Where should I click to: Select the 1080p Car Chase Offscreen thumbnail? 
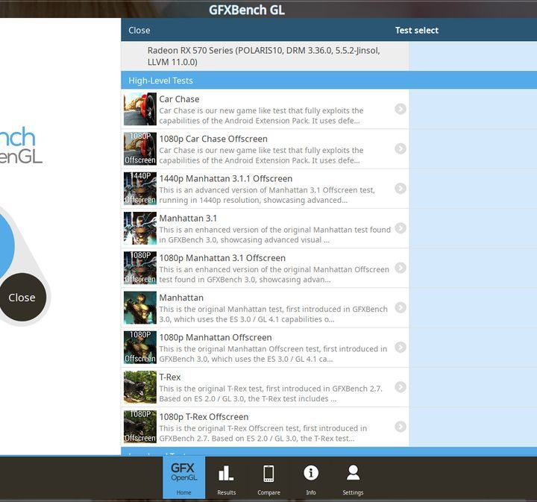140,148
